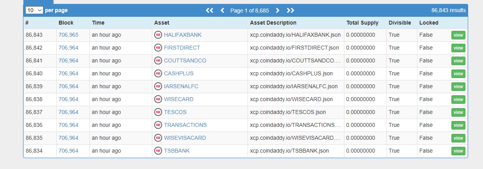Click xcp.coindaddy.io/TESCOS.json description
The height and width of the screenshot is (169, 483).
288,112
